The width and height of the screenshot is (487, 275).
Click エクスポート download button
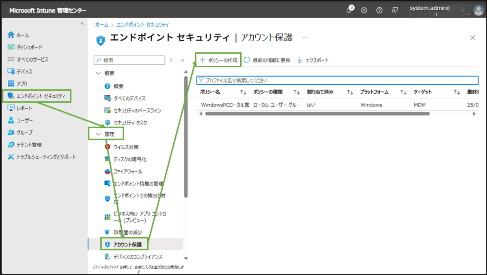pyautogui.click(x=313, y=60)
